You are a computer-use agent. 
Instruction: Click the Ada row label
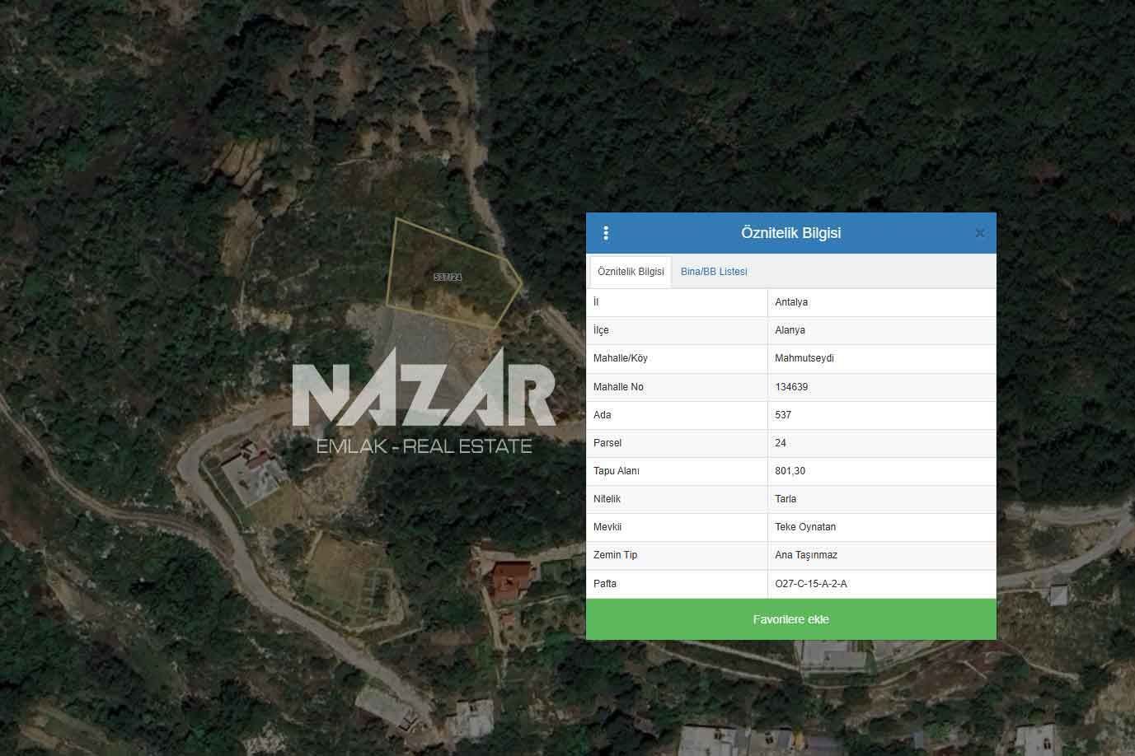(x=602, y=415)
